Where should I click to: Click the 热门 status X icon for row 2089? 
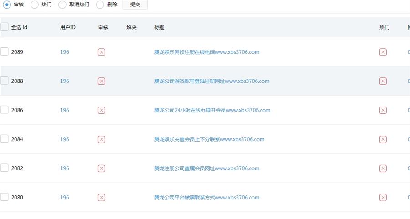coord(383,52)
